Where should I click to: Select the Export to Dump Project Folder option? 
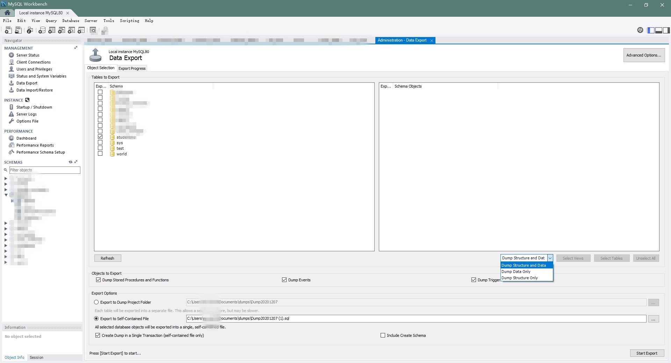tap(97, 302)
